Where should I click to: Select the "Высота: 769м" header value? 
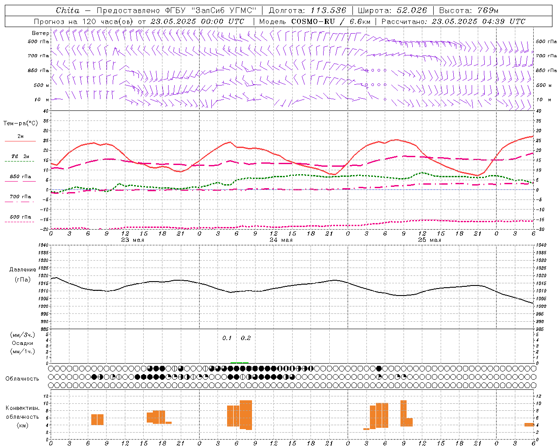coord(469,10)
